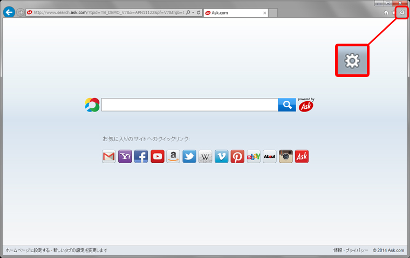Open the Facebook quick link icon
Viewport: 410px width, 258px height.
click(141, 156)
